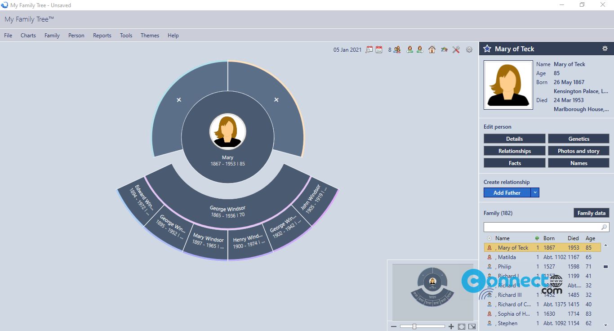Image resolution: width=614 pixels, height=331 pixels.
Task: Open the family group icon beside number 8
Action: (x=397, y=49)
